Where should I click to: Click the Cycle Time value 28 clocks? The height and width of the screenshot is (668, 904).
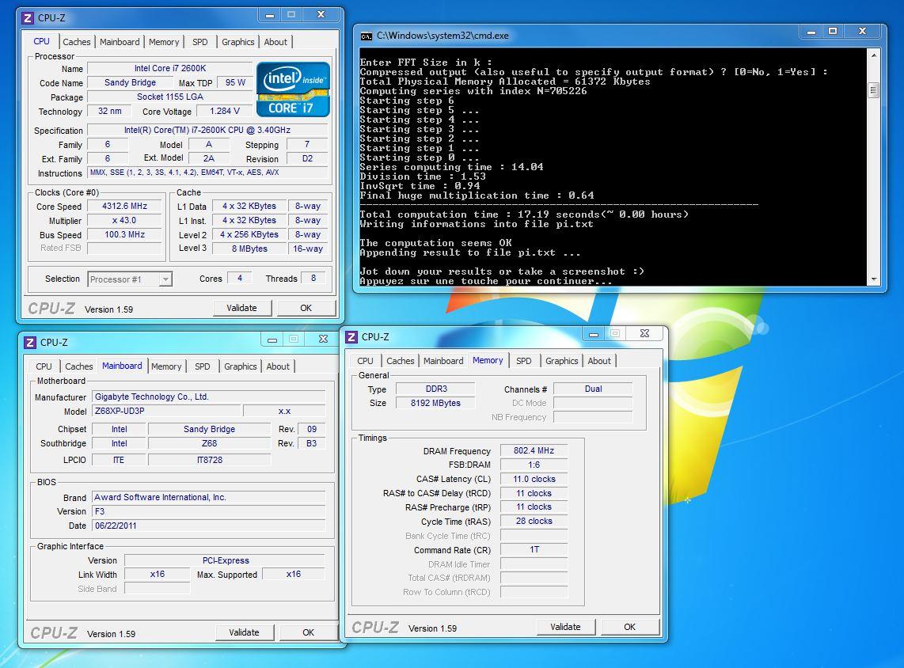534,521
